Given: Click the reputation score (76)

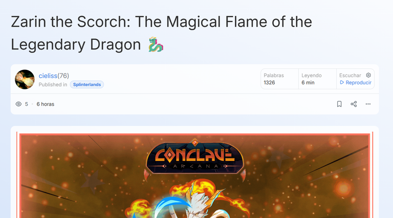Looking at the screenshot, I should 63,76.
